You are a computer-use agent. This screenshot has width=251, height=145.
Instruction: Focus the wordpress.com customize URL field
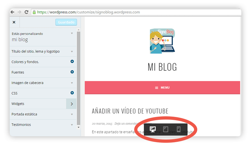pos(136,12)
